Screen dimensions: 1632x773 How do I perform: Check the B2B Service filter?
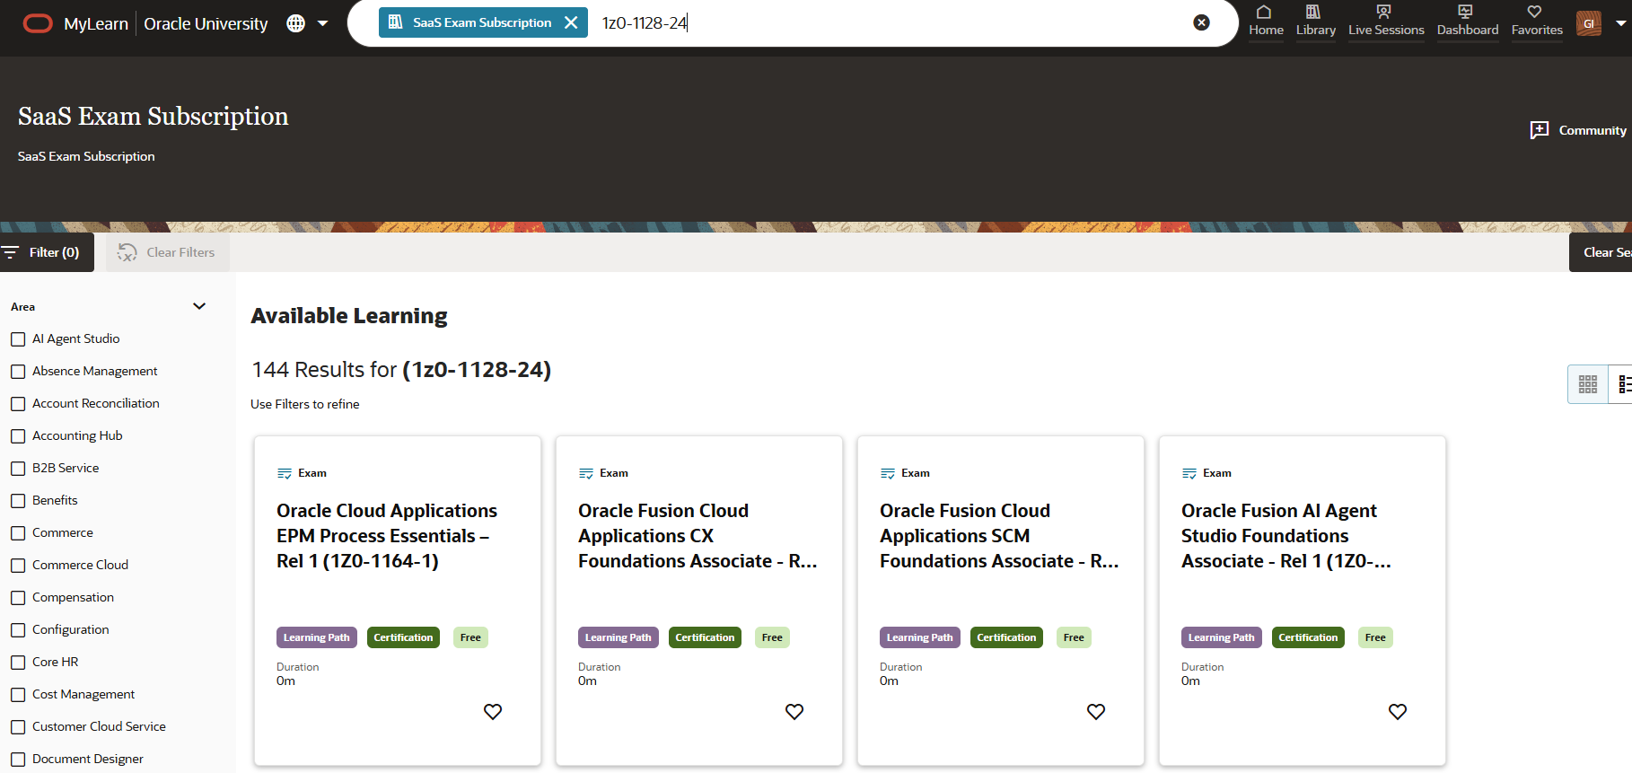click(x=18, y=469)
